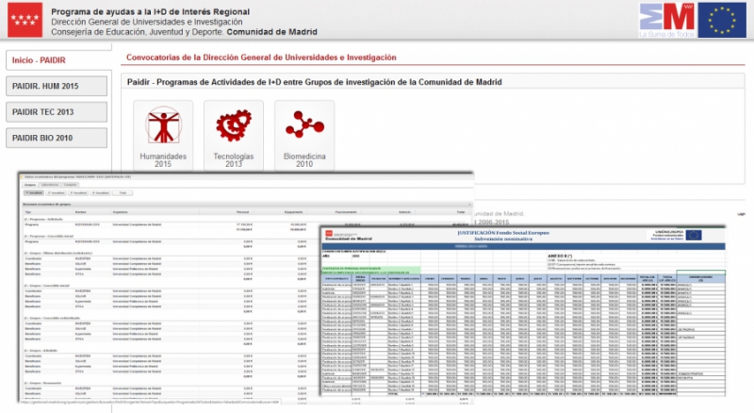
Task: Collapse the Grupos - Remanente group
Action: (x=25, y=383)
